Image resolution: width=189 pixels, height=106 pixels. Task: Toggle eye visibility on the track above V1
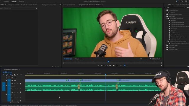[x=15, y=78]
